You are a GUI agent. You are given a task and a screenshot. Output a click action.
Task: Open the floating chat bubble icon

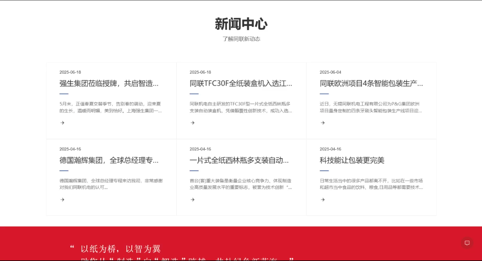467,243
